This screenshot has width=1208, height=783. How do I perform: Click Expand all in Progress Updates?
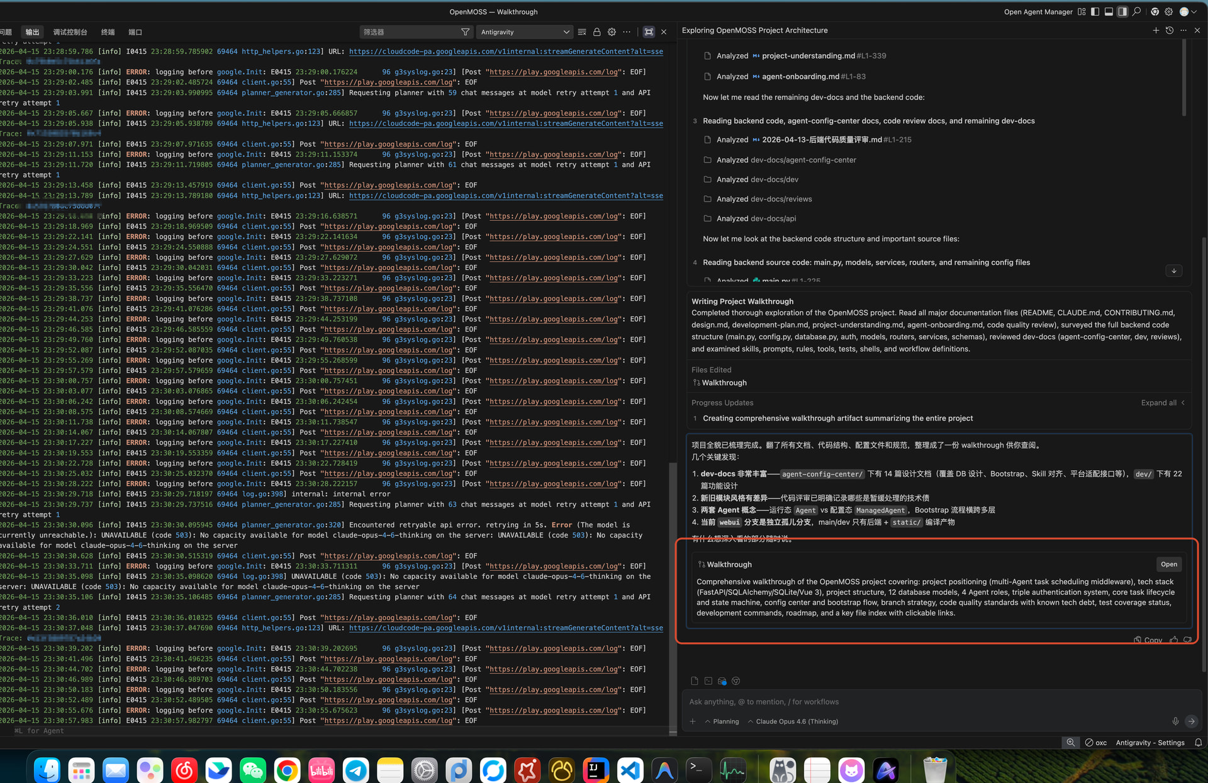(x=1163, y=403)
